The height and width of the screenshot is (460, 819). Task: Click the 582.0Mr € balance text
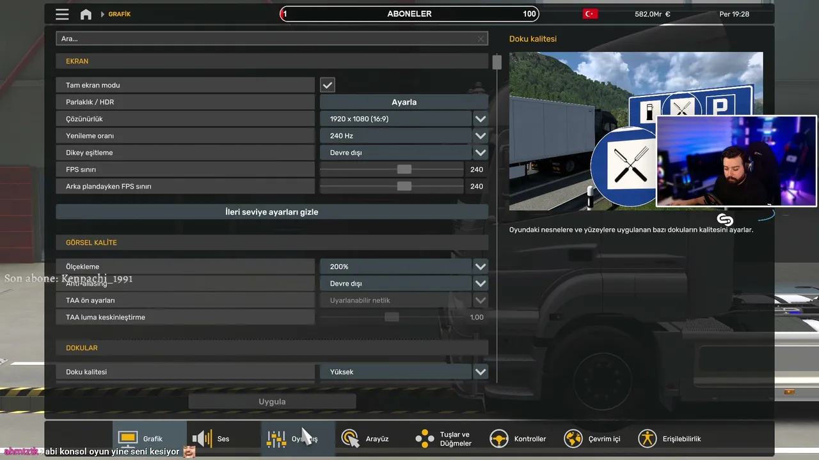(653, 14)
